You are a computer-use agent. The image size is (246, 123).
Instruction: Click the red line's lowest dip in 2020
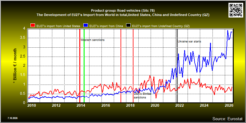coord(156,98)
